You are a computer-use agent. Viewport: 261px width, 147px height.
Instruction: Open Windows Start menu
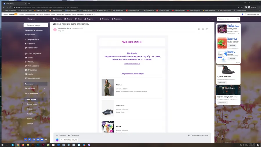2,145
